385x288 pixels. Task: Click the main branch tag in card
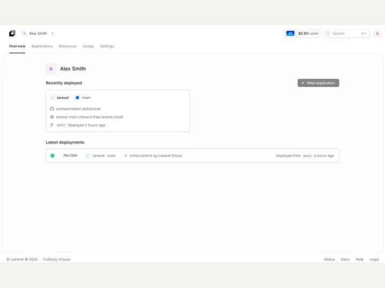[x=61, y=125]
